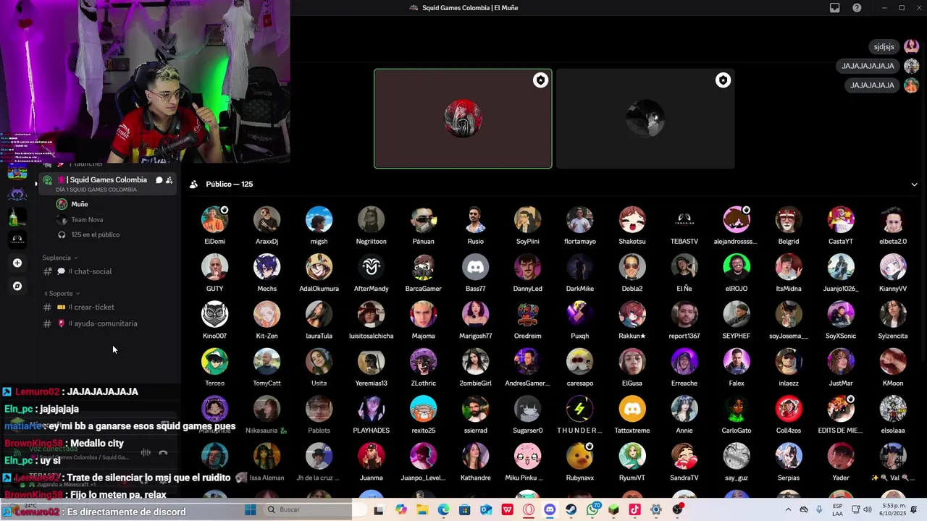Viewport: 927px width, 521px height.
Task: Open ElDomi's audience avatar
Action: pyautogui.click(x=214, y=220)
